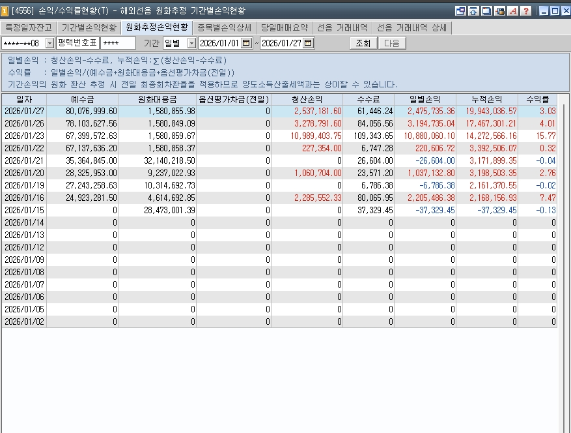Click the fee value 80,065.95
Screen dimensions: 571x433
(375, 198)
